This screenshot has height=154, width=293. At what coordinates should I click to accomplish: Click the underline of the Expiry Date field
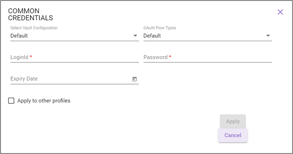coord(75,84)
